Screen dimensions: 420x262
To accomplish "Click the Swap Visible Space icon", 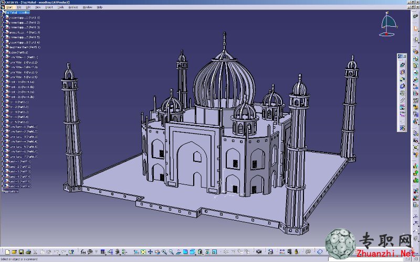I will pos(214,252).
